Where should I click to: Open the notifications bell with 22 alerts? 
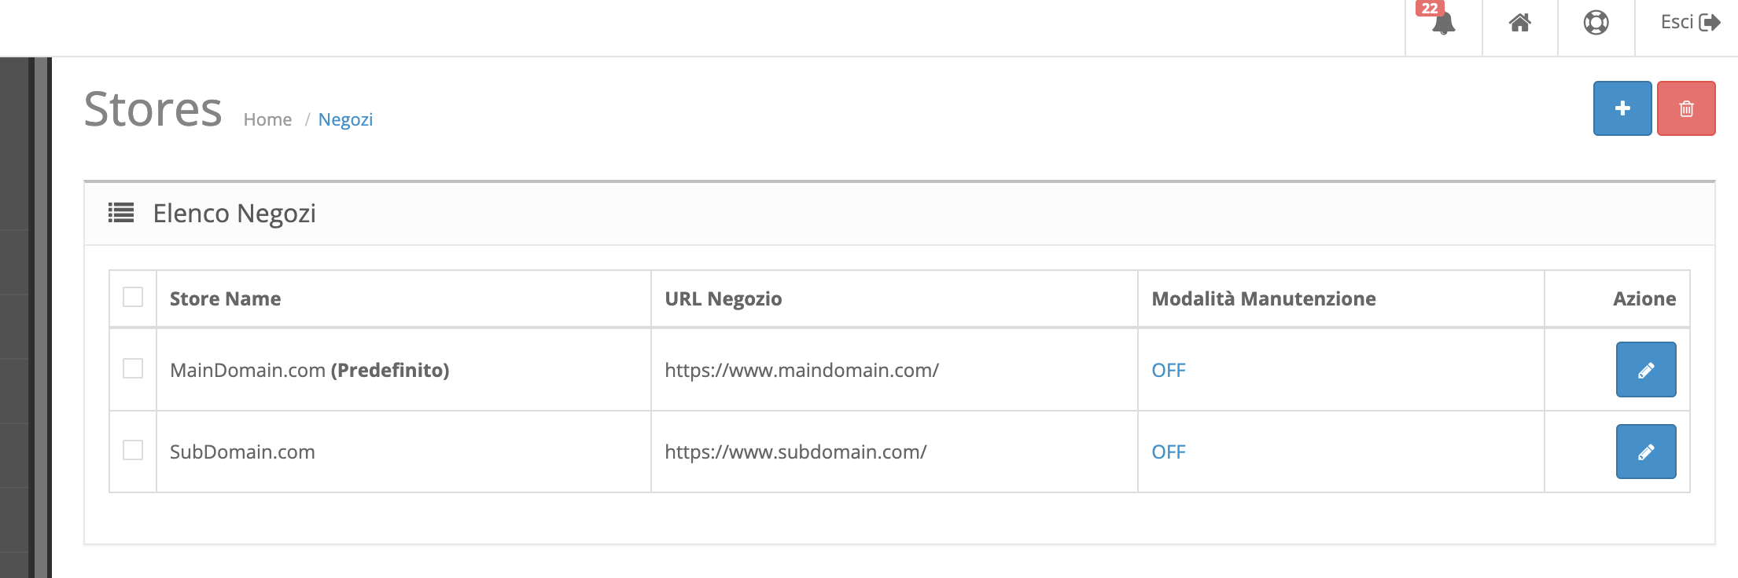pos(1443,22)
